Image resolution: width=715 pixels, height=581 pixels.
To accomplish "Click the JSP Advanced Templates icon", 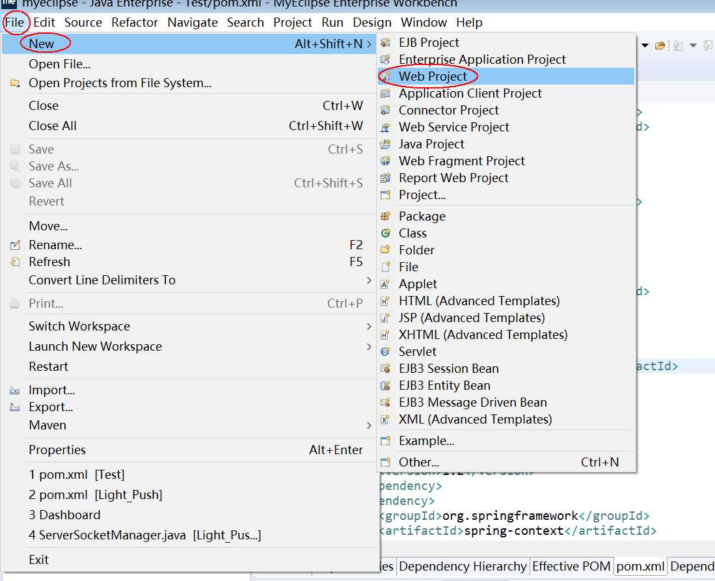I will coord(385,318).
